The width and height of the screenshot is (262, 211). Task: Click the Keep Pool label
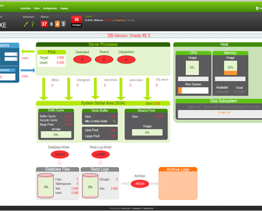(47, 124)
